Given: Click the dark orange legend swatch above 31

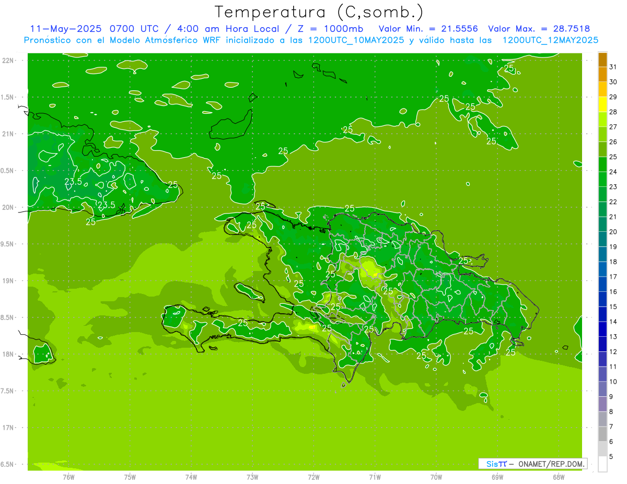Looking at the screenshot, I should (x=602, y=60).
